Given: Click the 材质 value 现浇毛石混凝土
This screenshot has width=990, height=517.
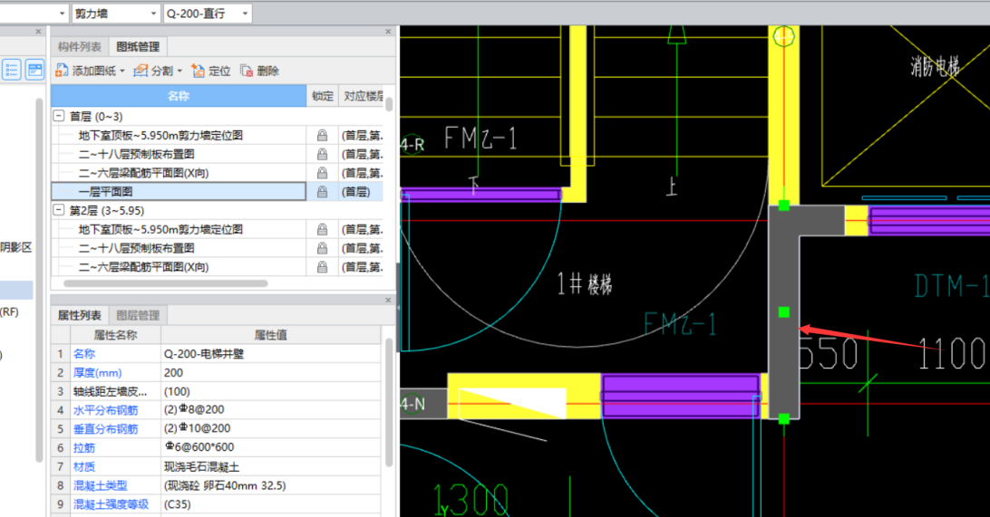Looking at the screenshot, I should pos(271,466).
